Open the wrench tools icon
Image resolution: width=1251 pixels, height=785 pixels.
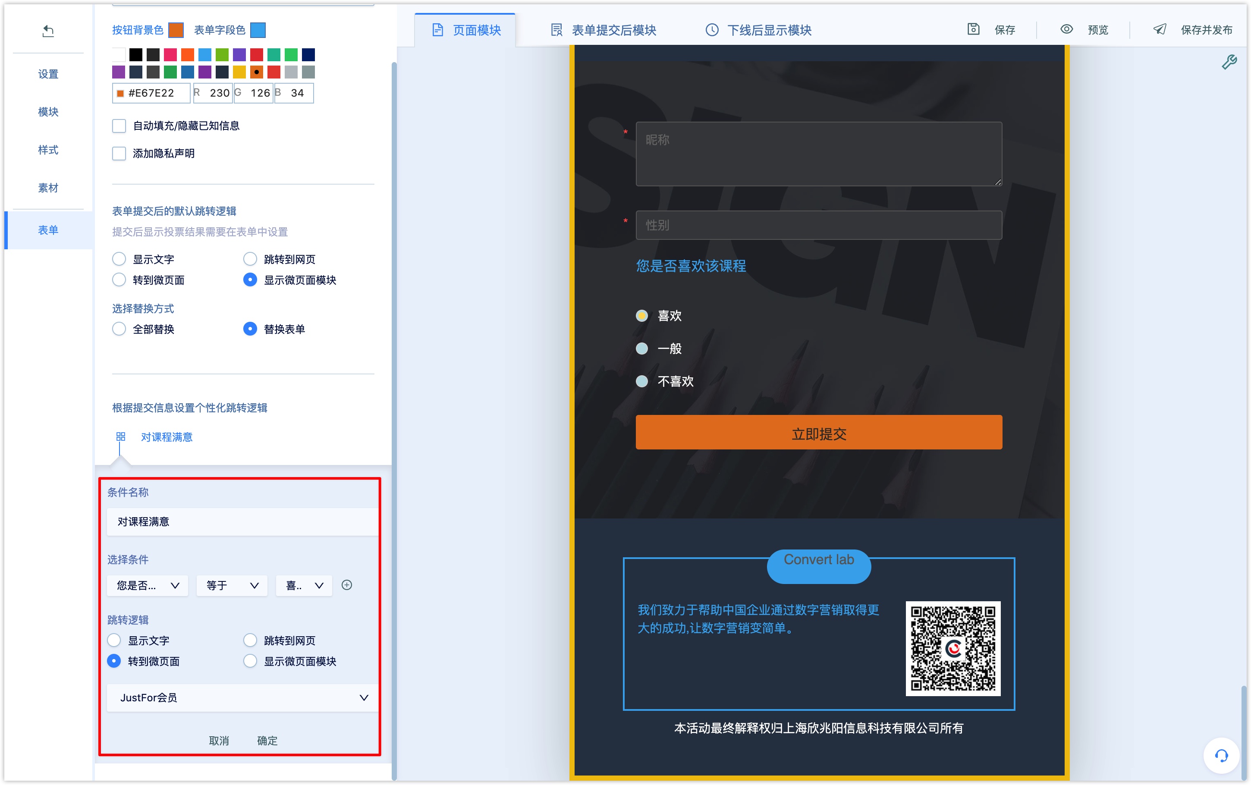pos(1229,62)
